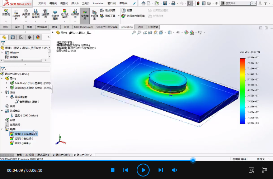Viewport: 273px width, 179px height.
Task: Switch to the 分析准备 ribbon tab
Action: tap(153, 27)
